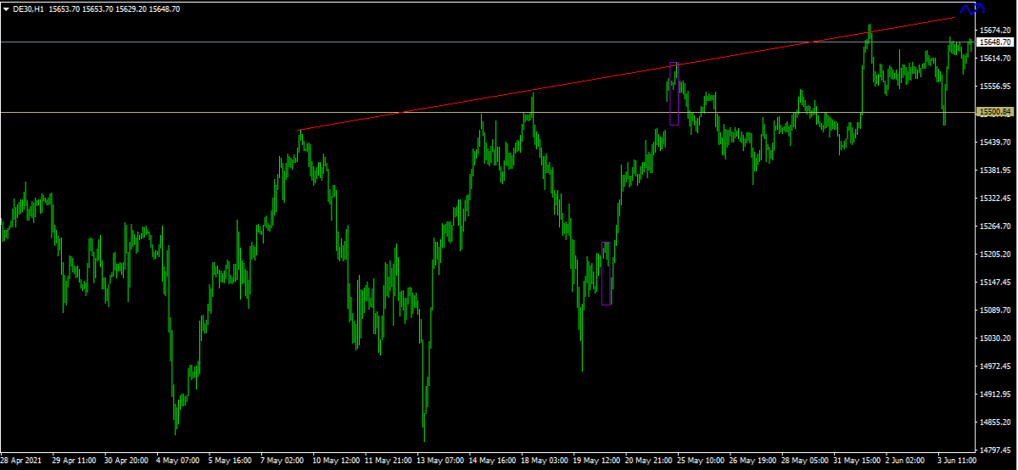The image size is (1018, 470).
Task: Click the DE30,H1 chart symbol label
Action: [30, 8]
